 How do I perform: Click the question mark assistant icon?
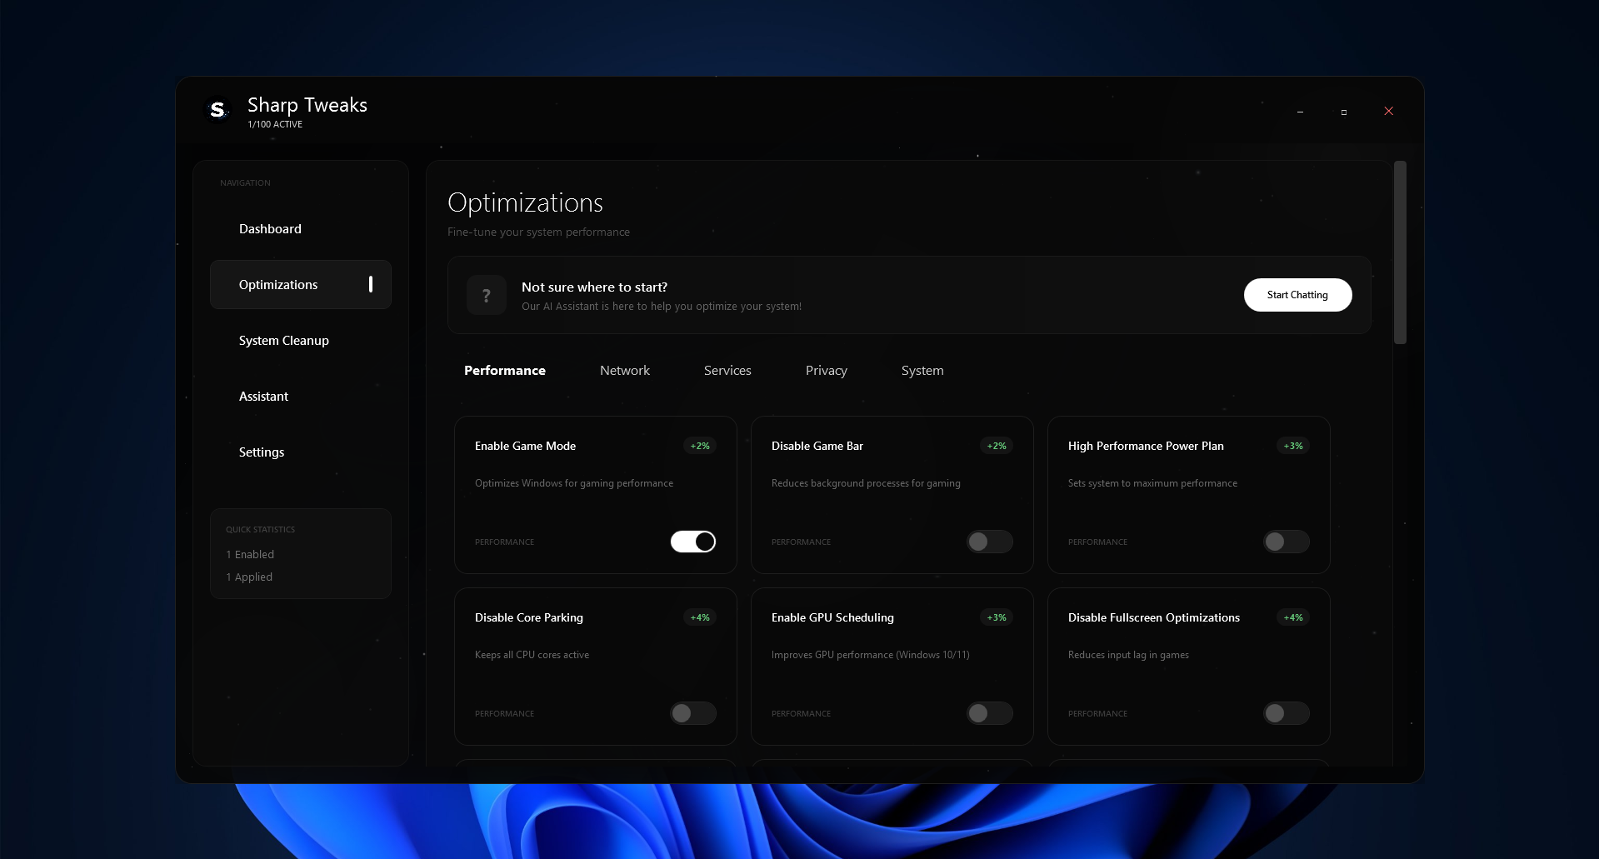click(x=486, y=294)
